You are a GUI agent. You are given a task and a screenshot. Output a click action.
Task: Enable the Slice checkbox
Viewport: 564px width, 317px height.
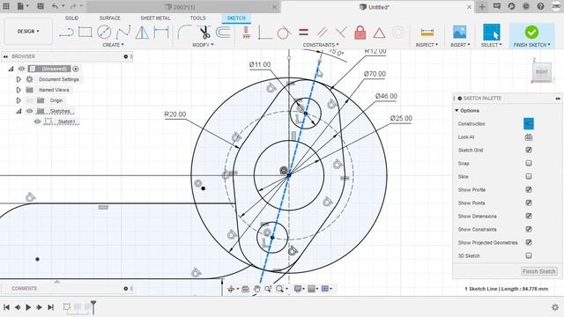[529, 176]
